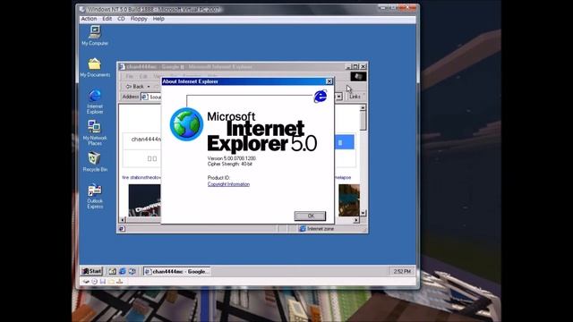Screen dimensions: 573x322
Task: Click the Cipher Strength 40-bit text
Action: [230, 164]
